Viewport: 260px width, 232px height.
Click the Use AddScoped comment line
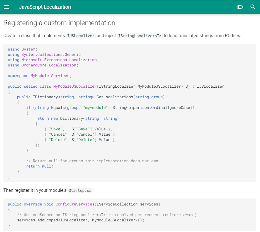pos(108,215)
